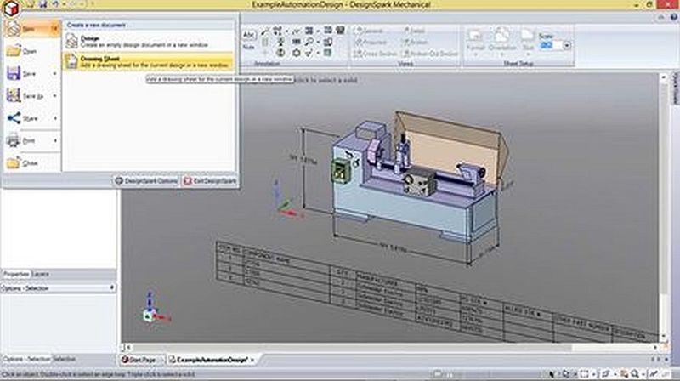Click the green control box on the machine
This screenshot has width=680, height=381.
[x=341, y=171]
